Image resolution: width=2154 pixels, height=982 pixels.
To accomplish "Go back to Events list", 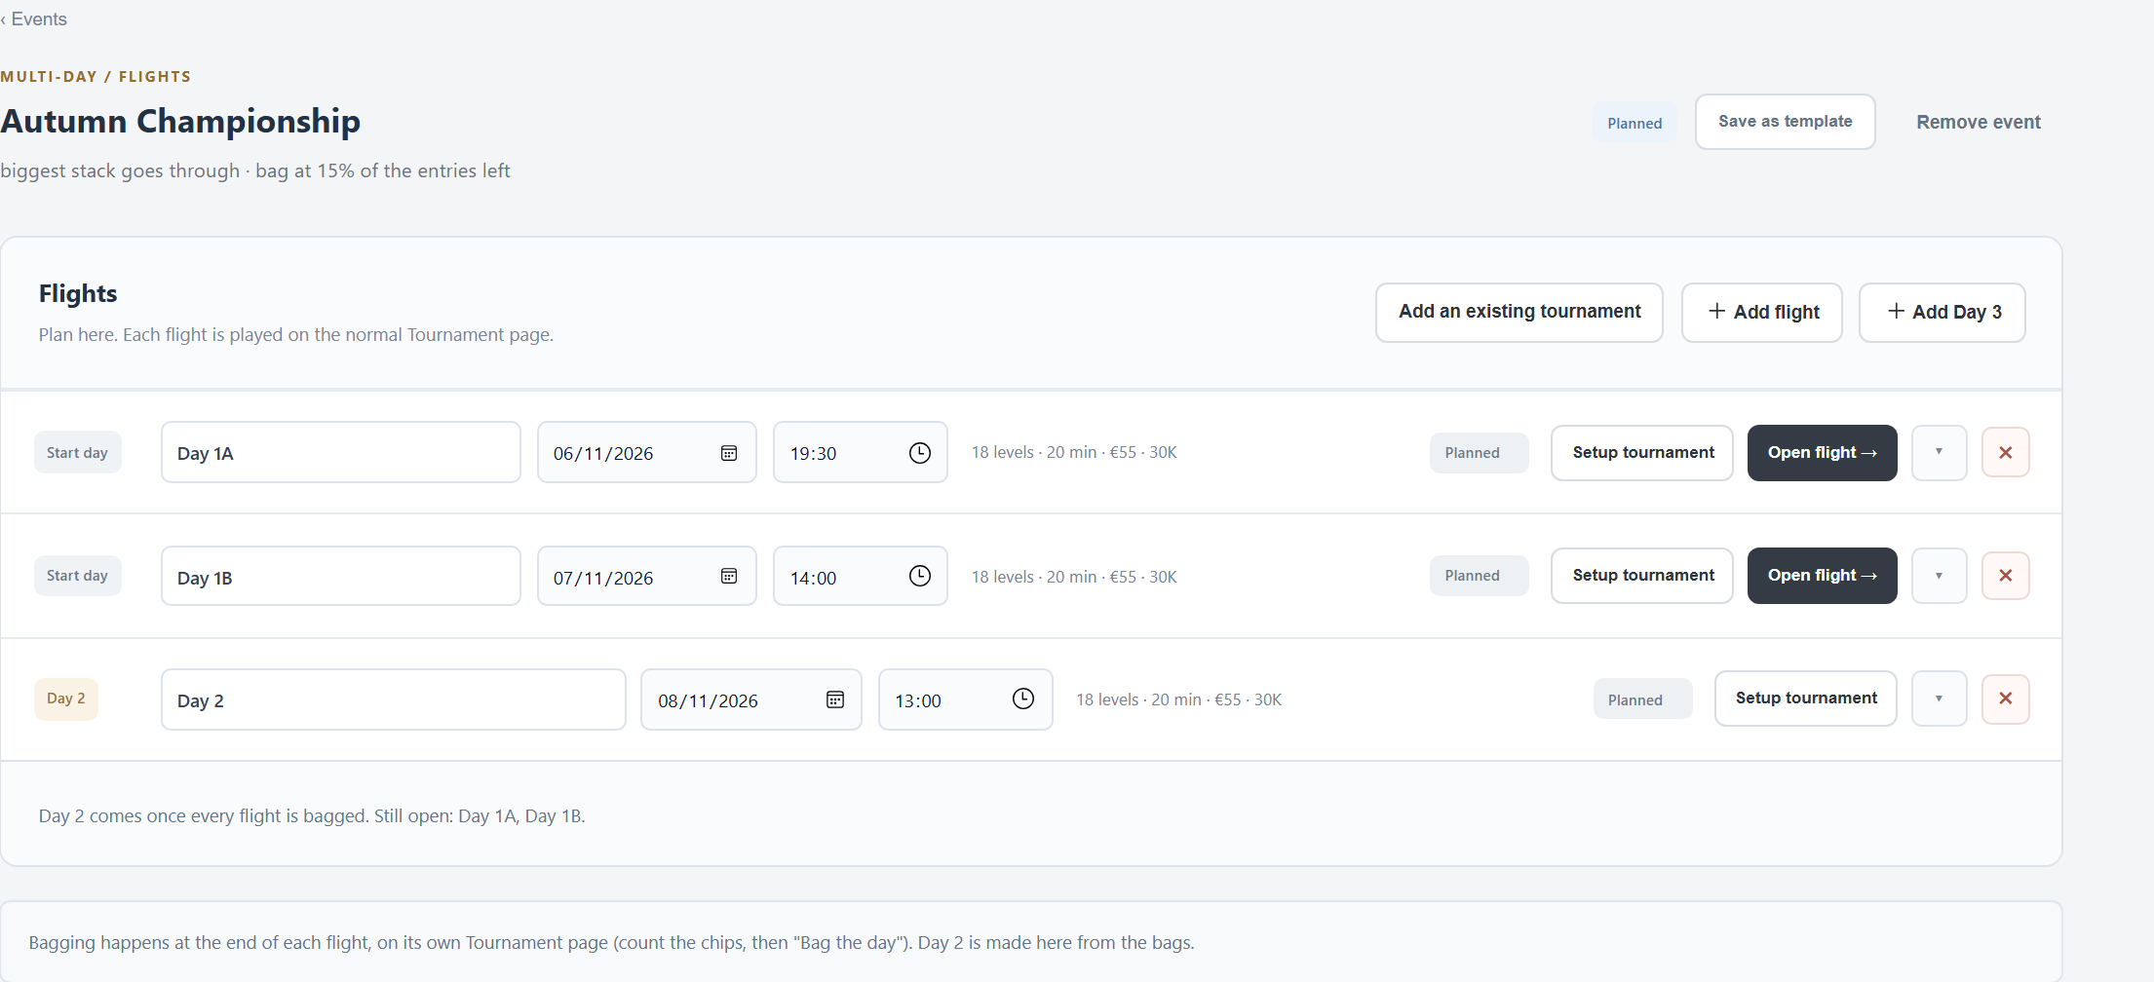I will [x=34, y=19].
